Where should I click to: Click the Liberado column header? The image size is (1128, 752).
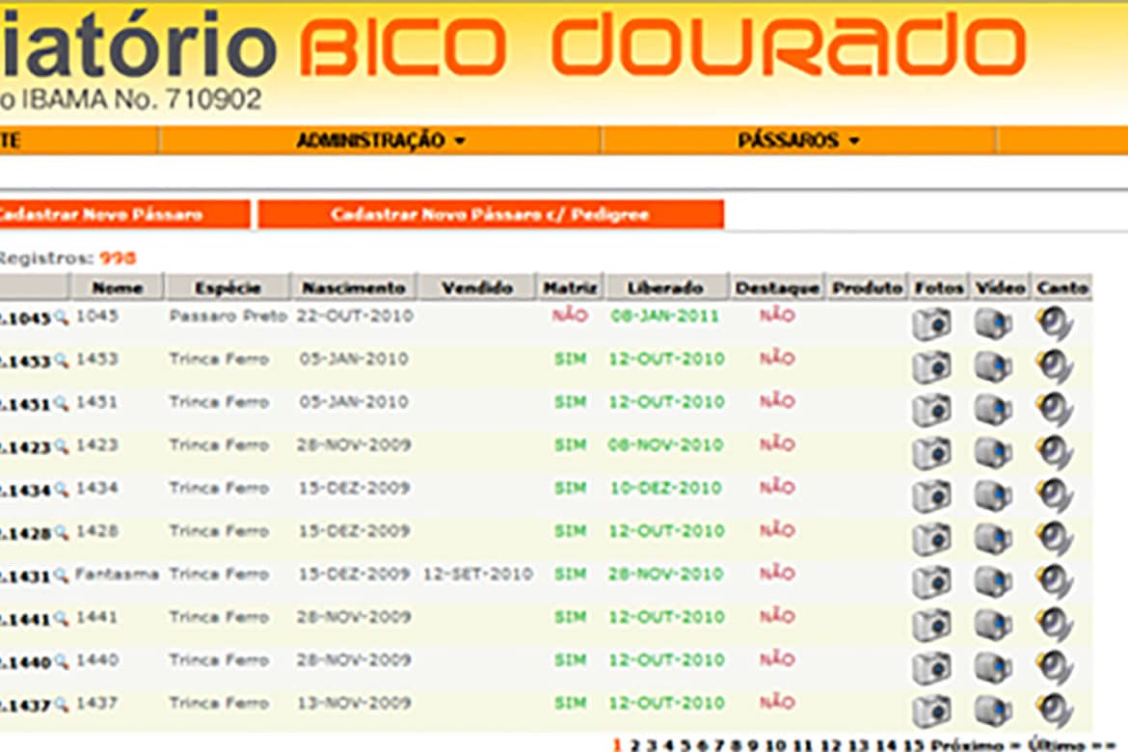(665, 288)
